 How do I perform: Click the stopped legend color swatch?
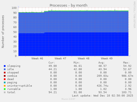tap(5, 73)
